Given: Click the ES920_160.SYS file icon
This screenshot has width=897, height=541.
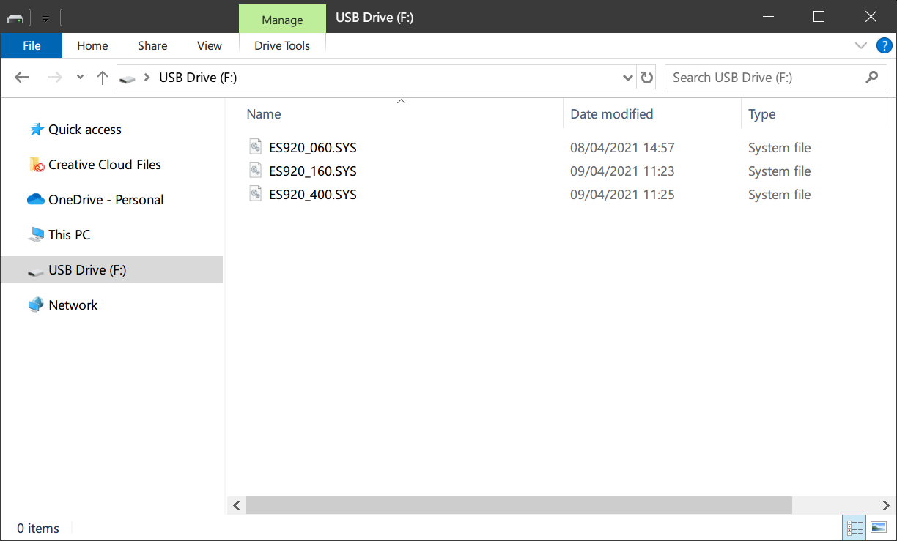Looking at the screenshot, I should [255, 171].
